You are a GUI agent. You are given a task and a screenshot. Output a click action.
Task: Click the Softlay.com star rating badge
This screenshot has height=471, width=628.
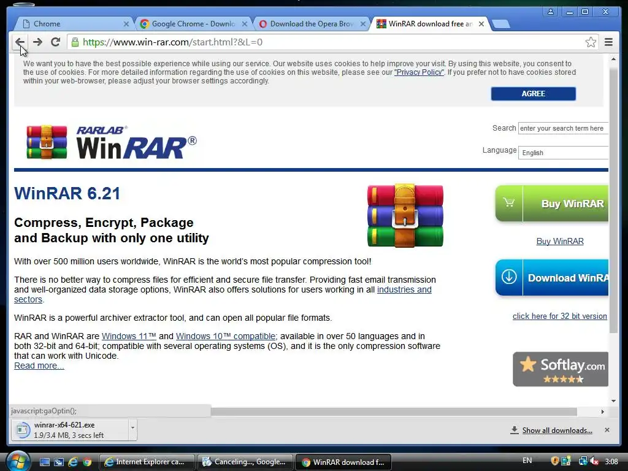point(561,369)
